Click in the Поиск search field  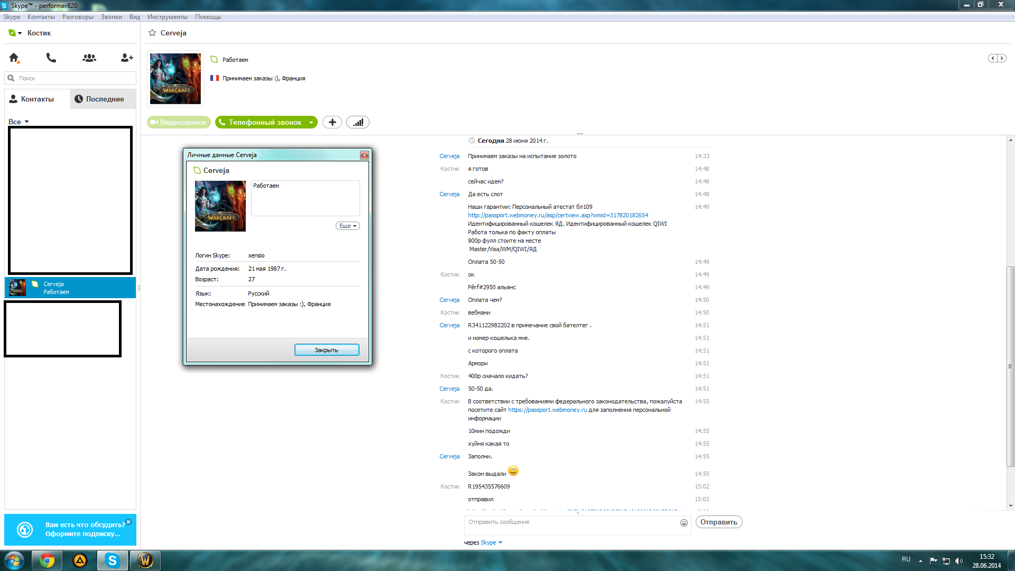(x=70, y=78)
